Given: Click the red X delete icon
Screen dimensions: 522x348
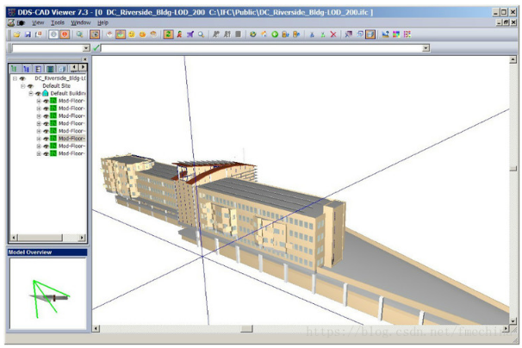Looking at the screenshot, I should tap(333, 34).
